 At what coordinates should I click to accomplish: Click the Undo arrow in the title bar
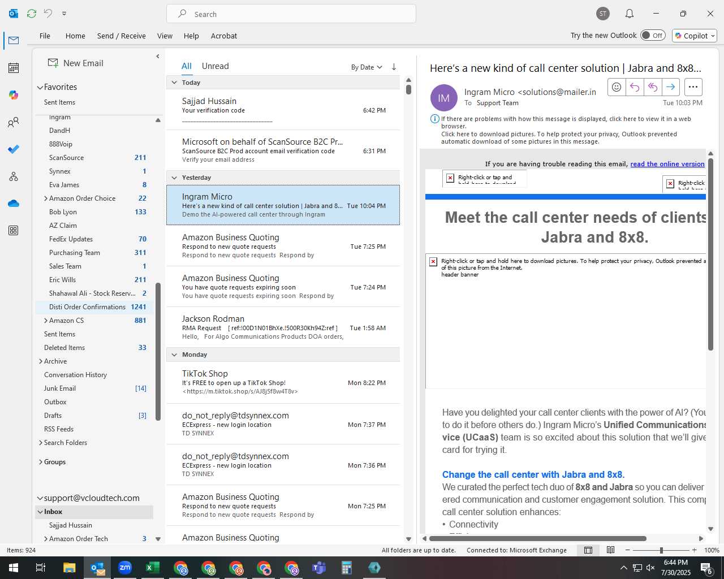click(x=48, y=14)
